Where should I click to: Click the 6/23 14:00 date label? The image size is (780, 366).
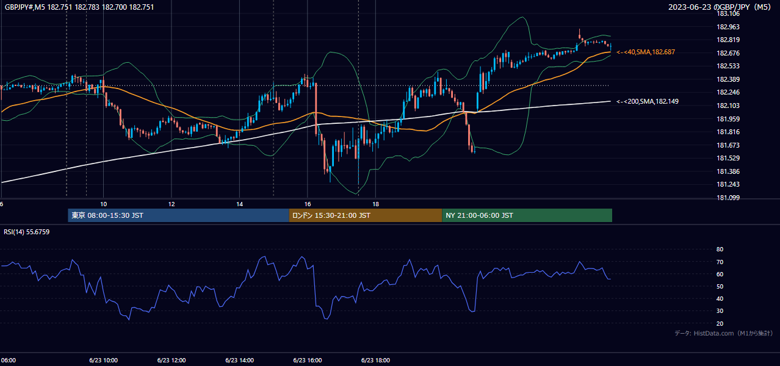point(240,361)
